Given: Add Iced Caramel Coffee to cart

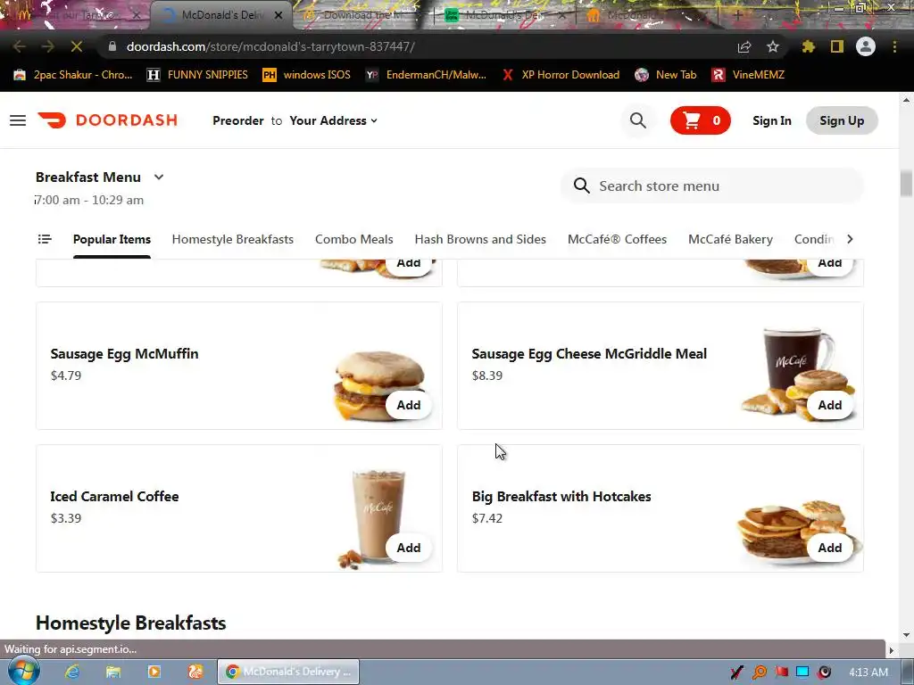Looking at the screenshot, I should [x=409, y=548].
